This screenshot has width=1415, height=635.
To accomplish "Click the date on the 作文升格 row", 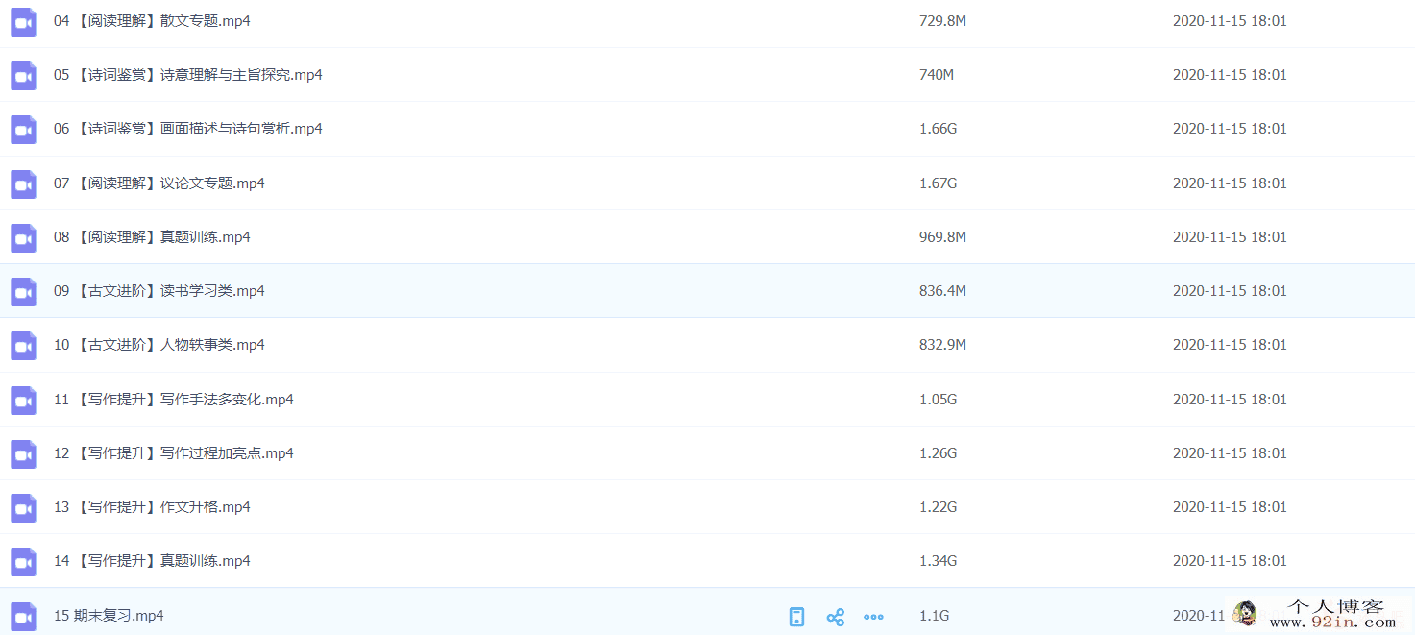I will coord(1230,506).
